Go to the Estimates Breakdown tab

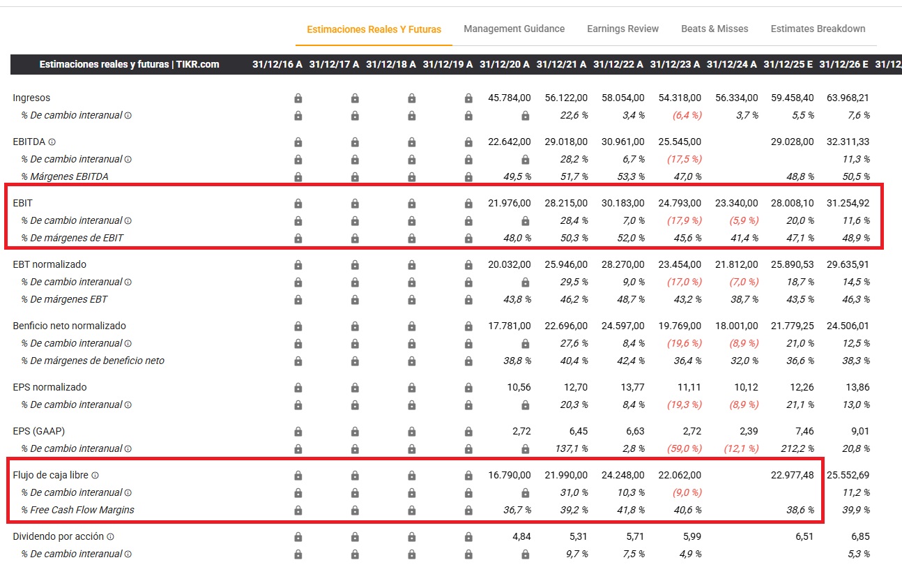818,29
